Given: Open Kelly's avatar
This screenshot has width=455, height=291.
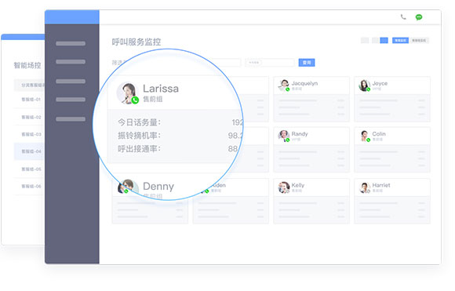Looking at the screenshot, I should 283,187.
